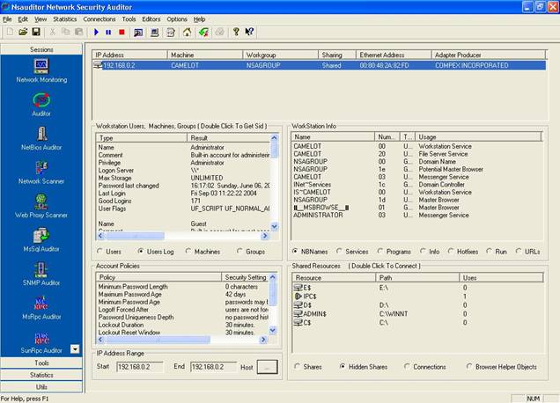This screenshot has width=560, height=403.
Task: Click the Save floppy disk icon
Action: point(36,33)
